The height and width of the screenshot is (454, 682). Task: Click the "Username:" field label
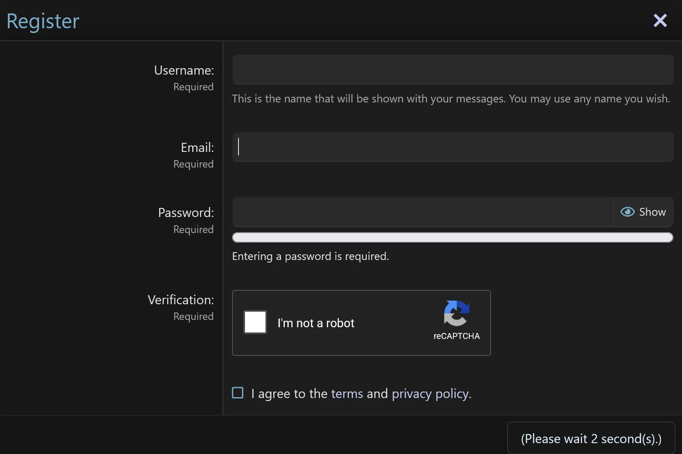tap(184, 70)
